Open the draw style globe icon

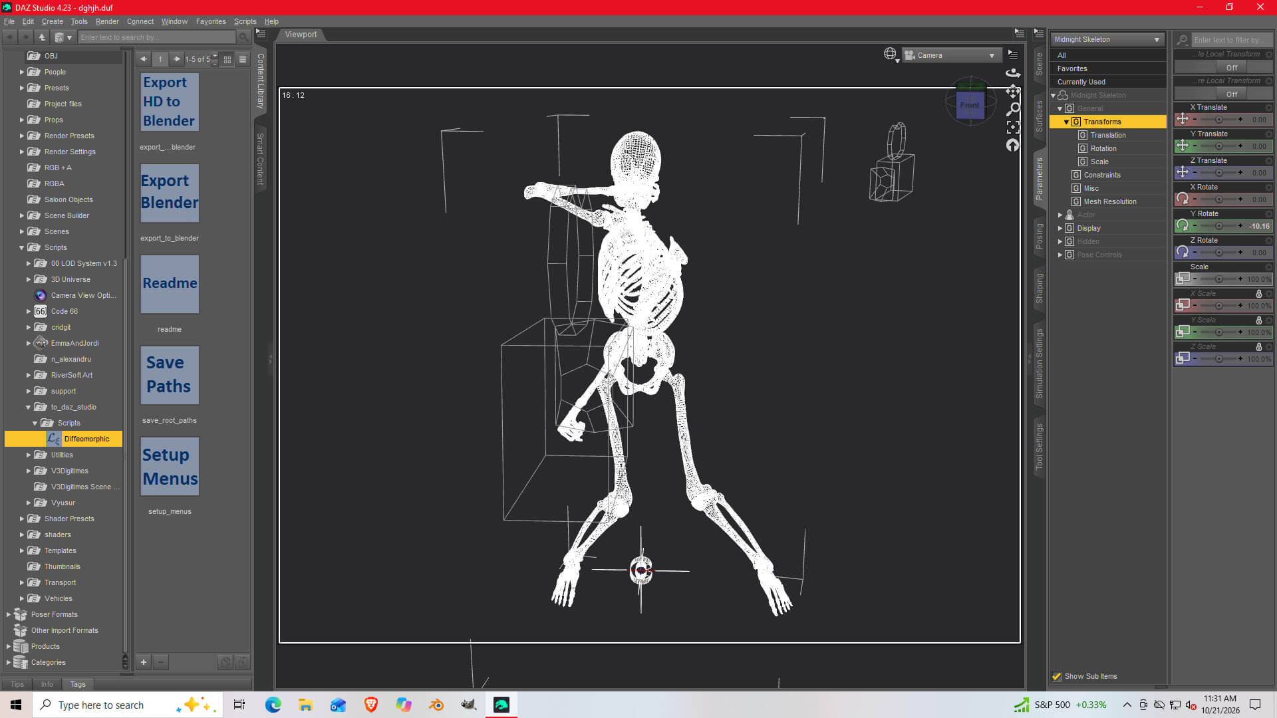pos(890,54)
